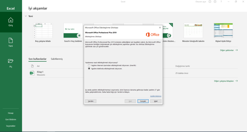247x132 pixels.
Task: Click the frowning face feedback icon
Action: click(215, 2)
